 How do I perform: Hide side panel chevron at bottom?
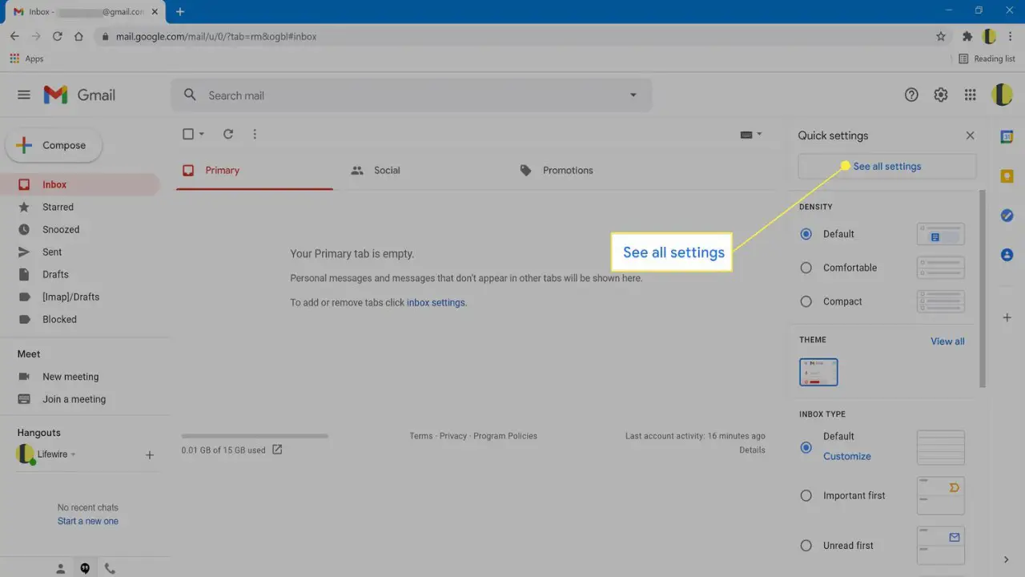pyautogui.click(x=1007, y=559)
